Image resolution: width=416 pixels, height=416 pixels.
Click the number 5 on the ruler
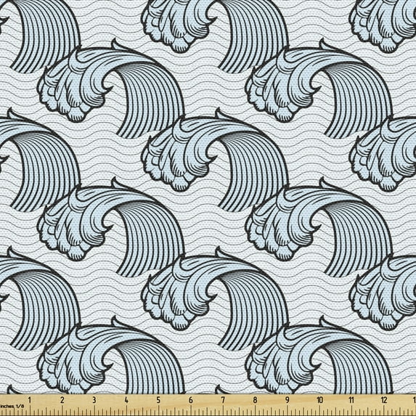tap(158, 400)
